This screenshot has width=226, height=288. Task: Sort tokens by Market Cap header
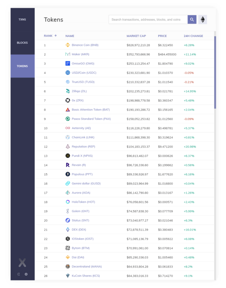[136, 36]
